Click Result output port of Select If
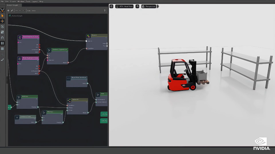 tap(88, 113)
